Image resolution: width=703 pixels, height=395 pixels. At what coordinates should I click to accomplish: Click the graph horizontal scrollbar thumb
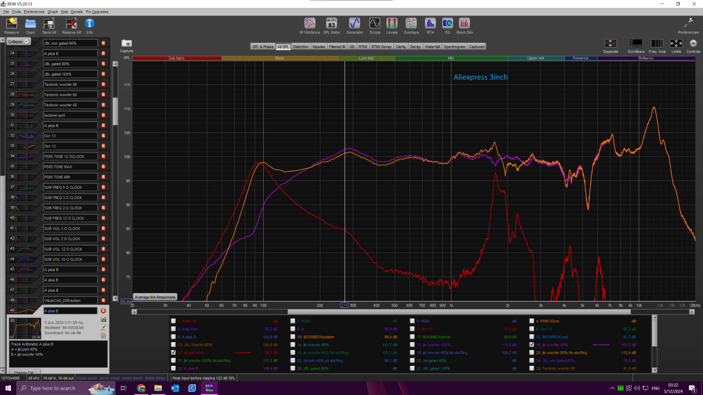pyautogui.click(x=459, y=312)
